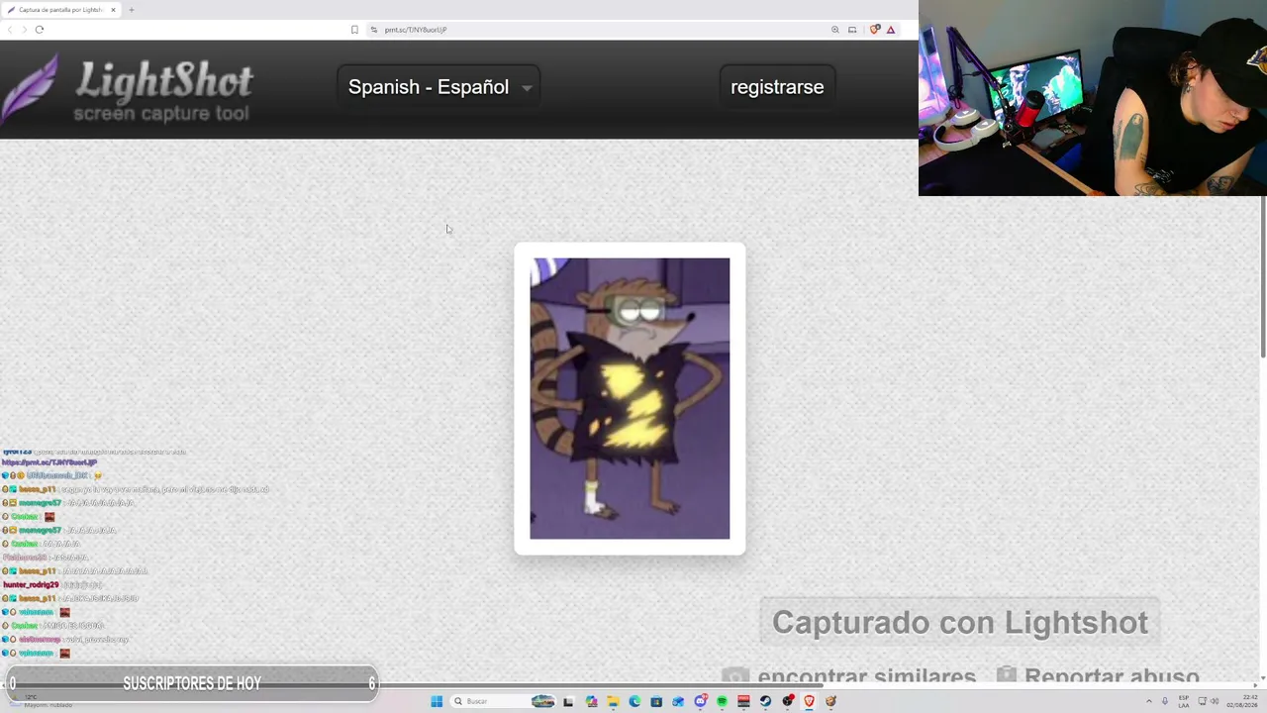Bookmark this page with the bookmark icon

[354, 30]
